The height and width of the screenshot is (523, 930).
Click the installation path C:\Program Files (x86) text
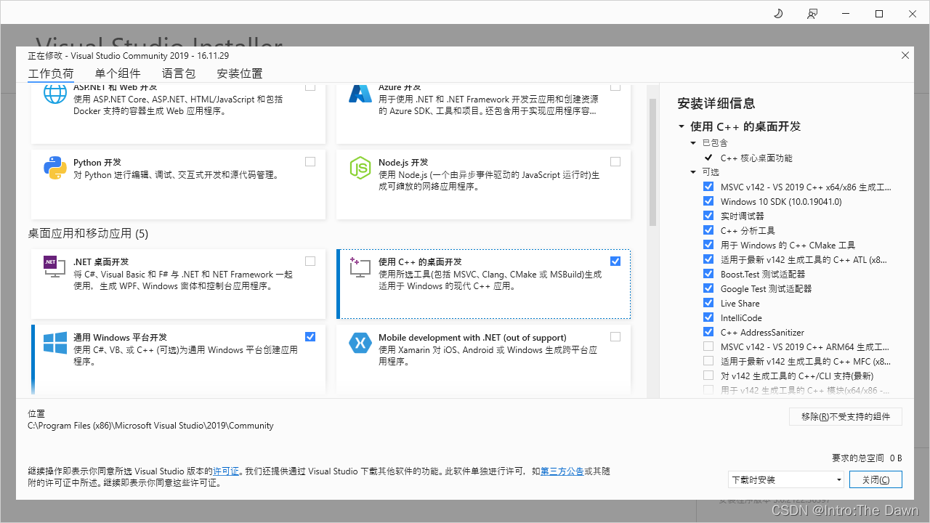150,426
